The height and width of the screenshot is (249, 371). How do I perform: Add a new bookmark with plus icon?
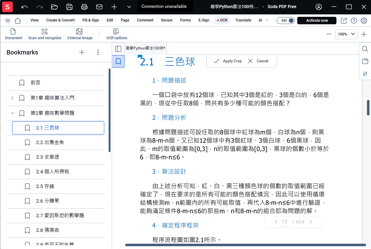[82, 52]
